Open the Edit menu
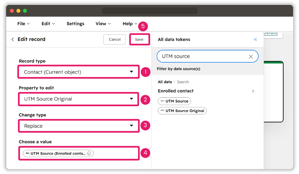 click(48, 24)
